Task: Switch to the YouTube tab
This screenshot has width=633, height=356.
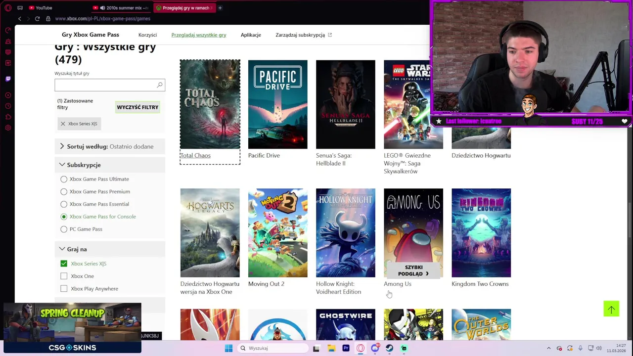Action: [41, 8]
